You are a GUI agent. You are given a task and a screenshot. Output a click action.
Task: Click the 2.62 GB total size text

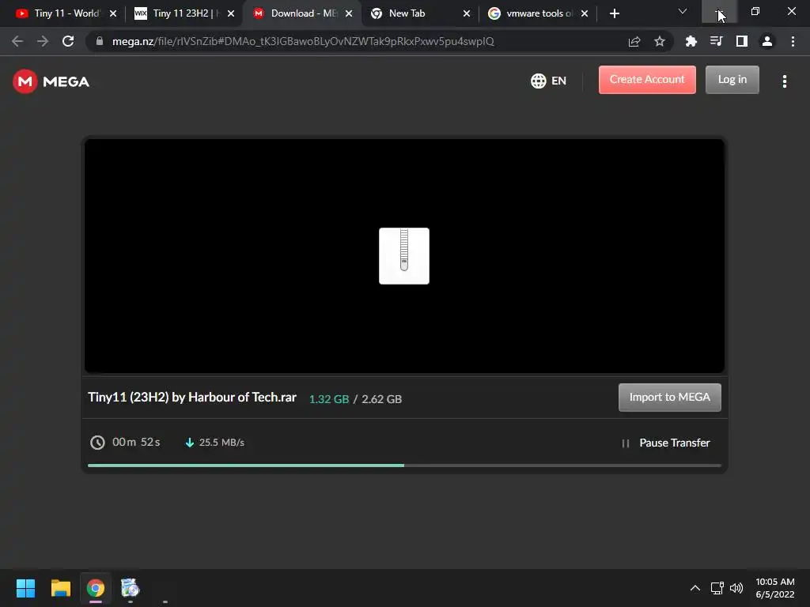pos(382,399)
